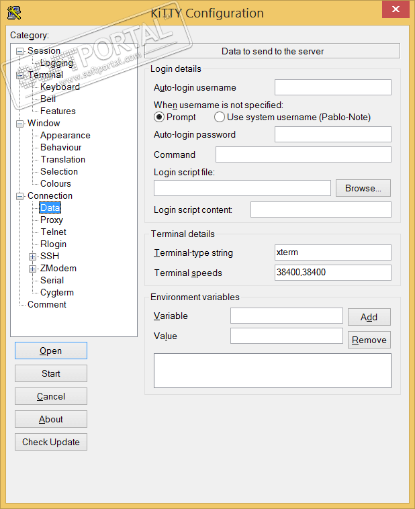
Task: Click the Data to send to the server header
Action: 272,51
